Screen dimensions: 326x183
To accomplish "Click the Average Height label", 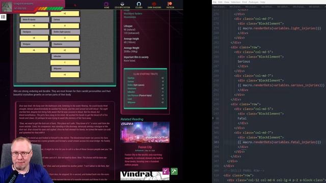I will click(x=131, y=39).
